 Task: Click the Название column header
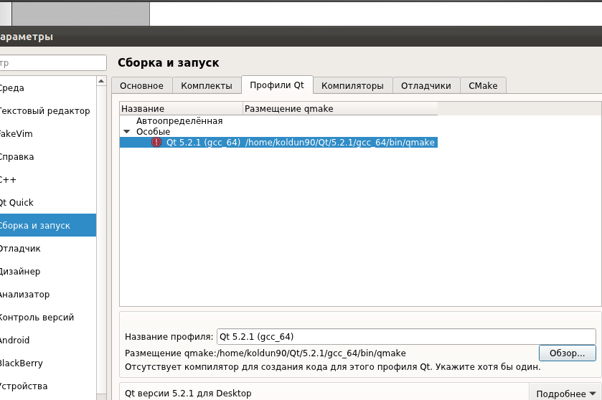(182, 108)
